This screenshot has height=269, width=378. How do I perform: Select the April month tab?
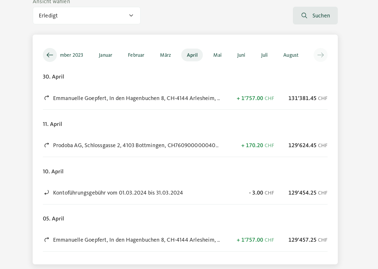192,55
